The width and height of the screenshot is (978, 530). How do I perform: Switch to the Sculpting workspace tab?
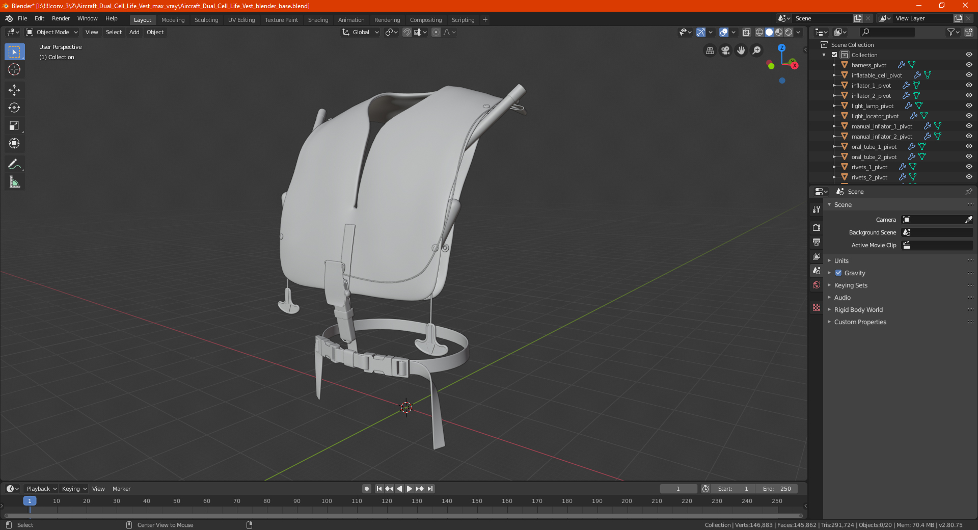click(206, 20)
